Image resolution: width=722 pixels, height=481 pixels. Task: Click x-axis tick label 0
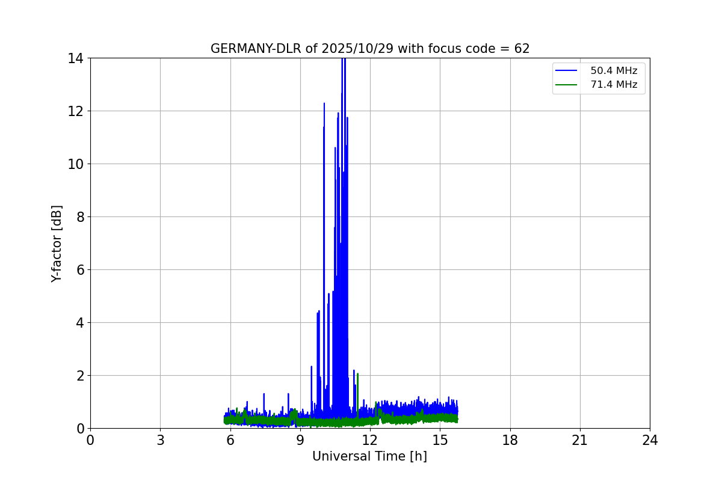click(90, 440)
